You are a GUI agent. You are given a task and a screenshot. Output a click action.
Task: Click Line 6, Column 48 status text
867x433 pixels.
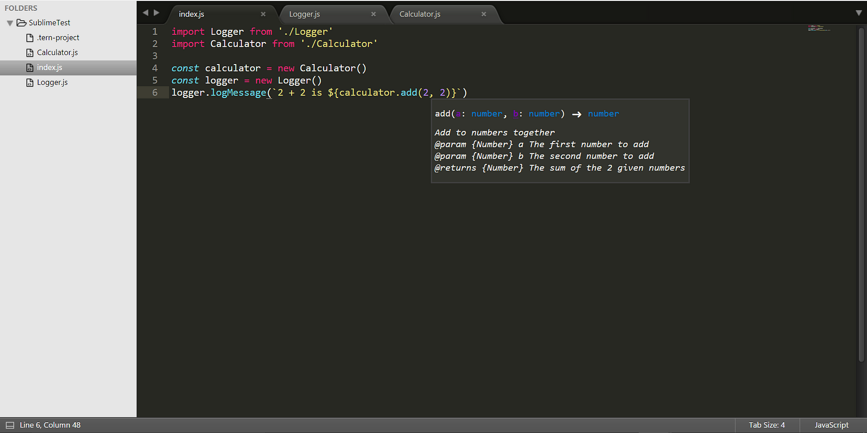(50, 425)
